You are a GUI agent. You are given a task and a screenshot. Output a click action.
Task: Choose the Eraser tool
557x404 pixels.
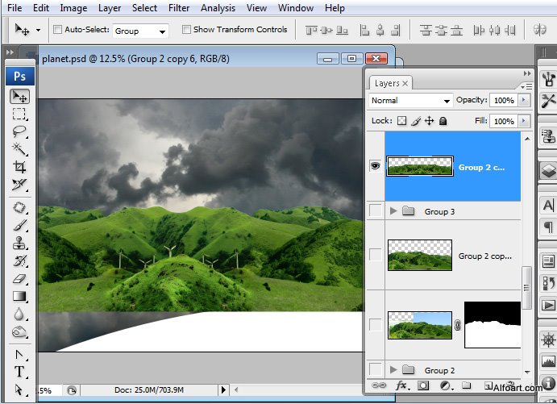[x=19, y=279]
